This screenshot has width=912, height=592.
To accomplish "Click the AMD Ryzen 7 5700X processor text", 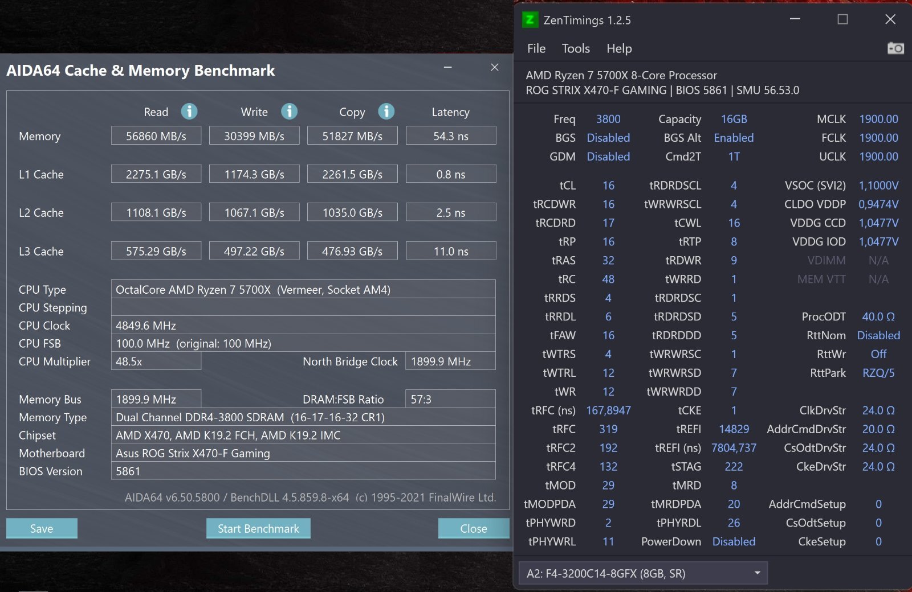I will click(621, 75).
